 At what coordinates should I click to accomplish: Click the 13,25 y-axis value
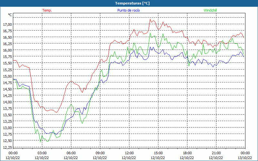coord(7,121)
